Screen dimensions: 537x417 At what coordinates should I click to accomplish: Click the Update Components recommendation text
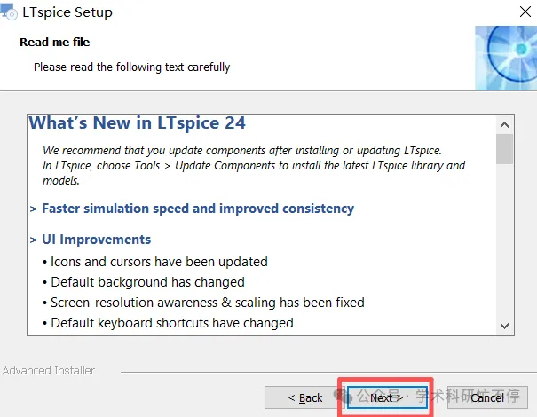pos(254,165)
